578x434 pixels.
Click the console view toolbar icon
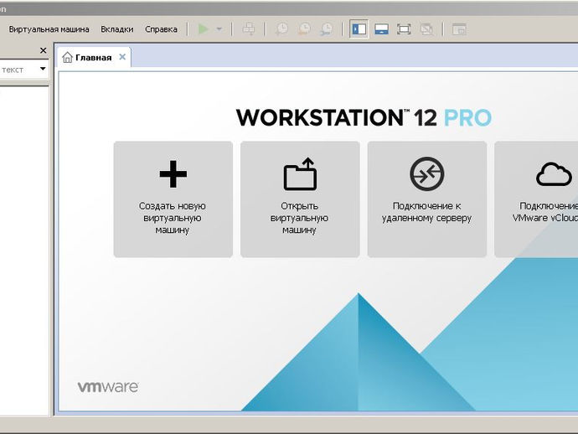(459, 29)
